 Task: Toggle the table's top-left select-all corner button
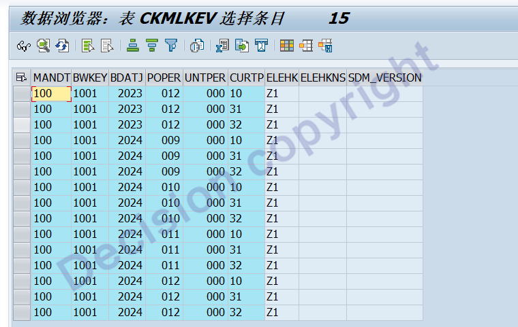point(22,78)
